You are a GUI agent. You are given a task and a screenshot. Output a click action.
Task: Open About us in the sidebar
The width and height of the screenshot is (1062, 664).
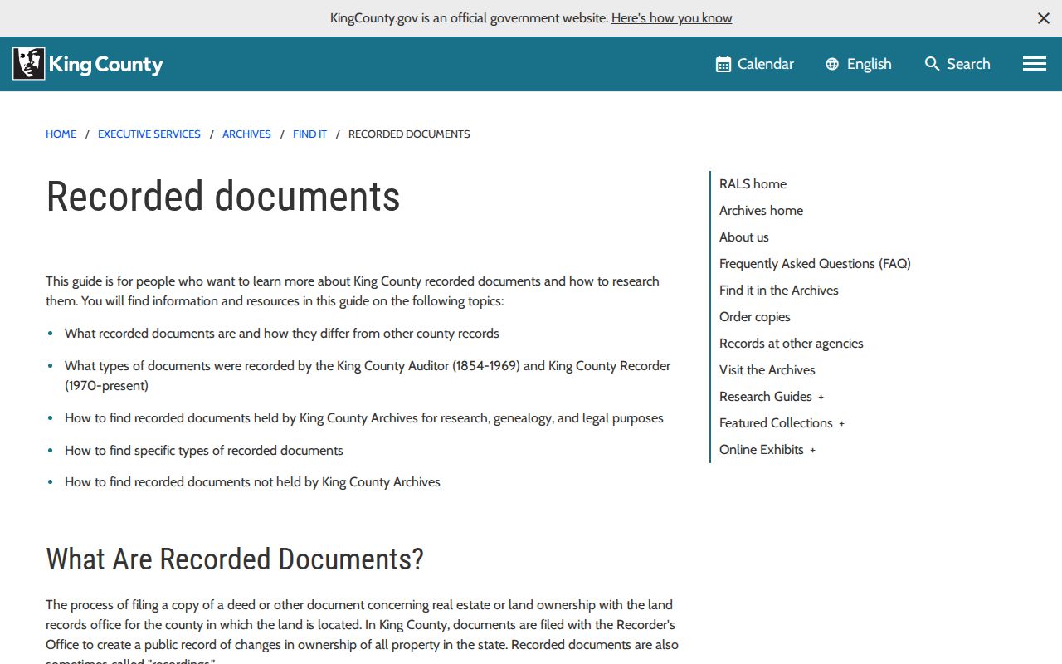tap(744, 237)
